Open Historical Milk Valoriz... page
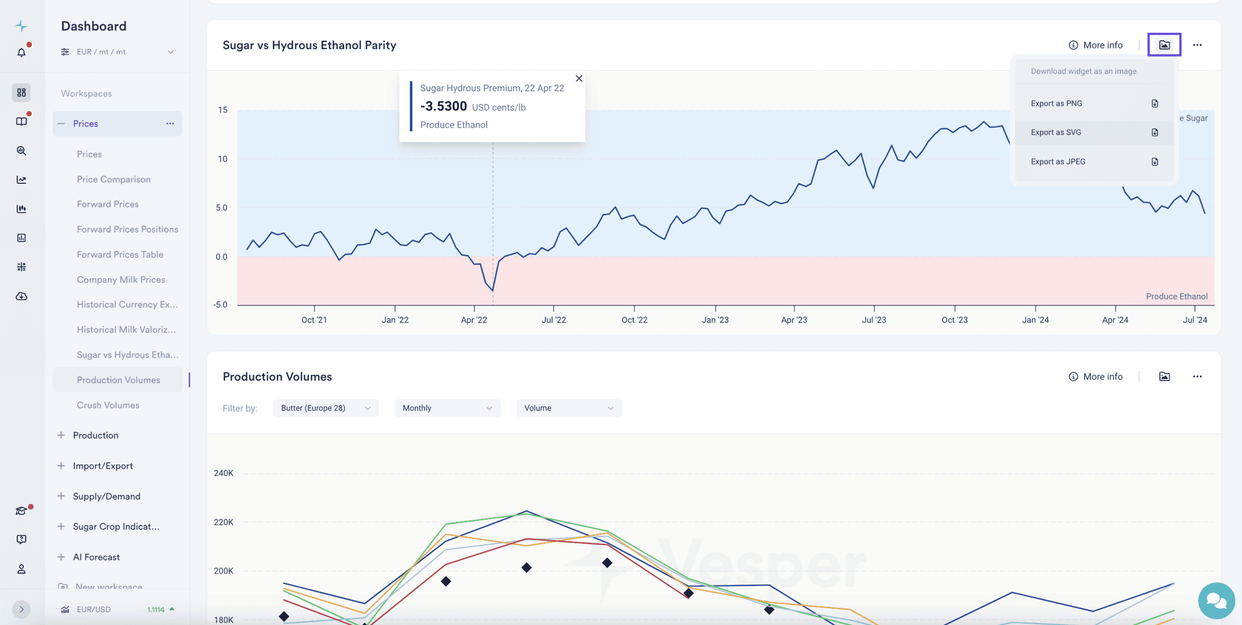 (x=126, y=330)
